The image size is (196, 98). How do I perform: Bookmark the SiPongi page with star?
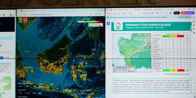click(x=91, y=14)
